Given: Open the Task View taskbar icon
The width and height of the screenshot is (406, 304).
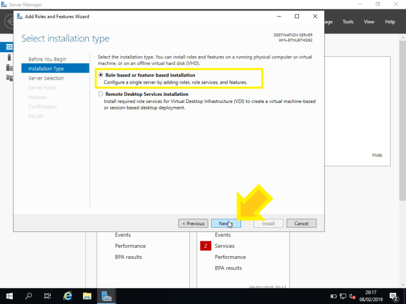Looking at the screenshot, I should pyautogui.click(x=48, y=296).
